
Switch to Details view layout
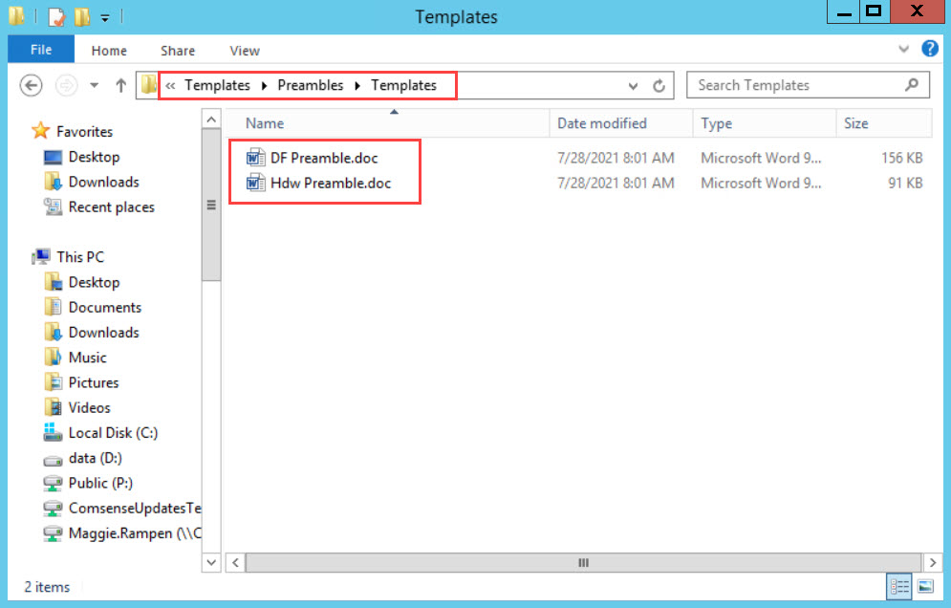(898, 587)
